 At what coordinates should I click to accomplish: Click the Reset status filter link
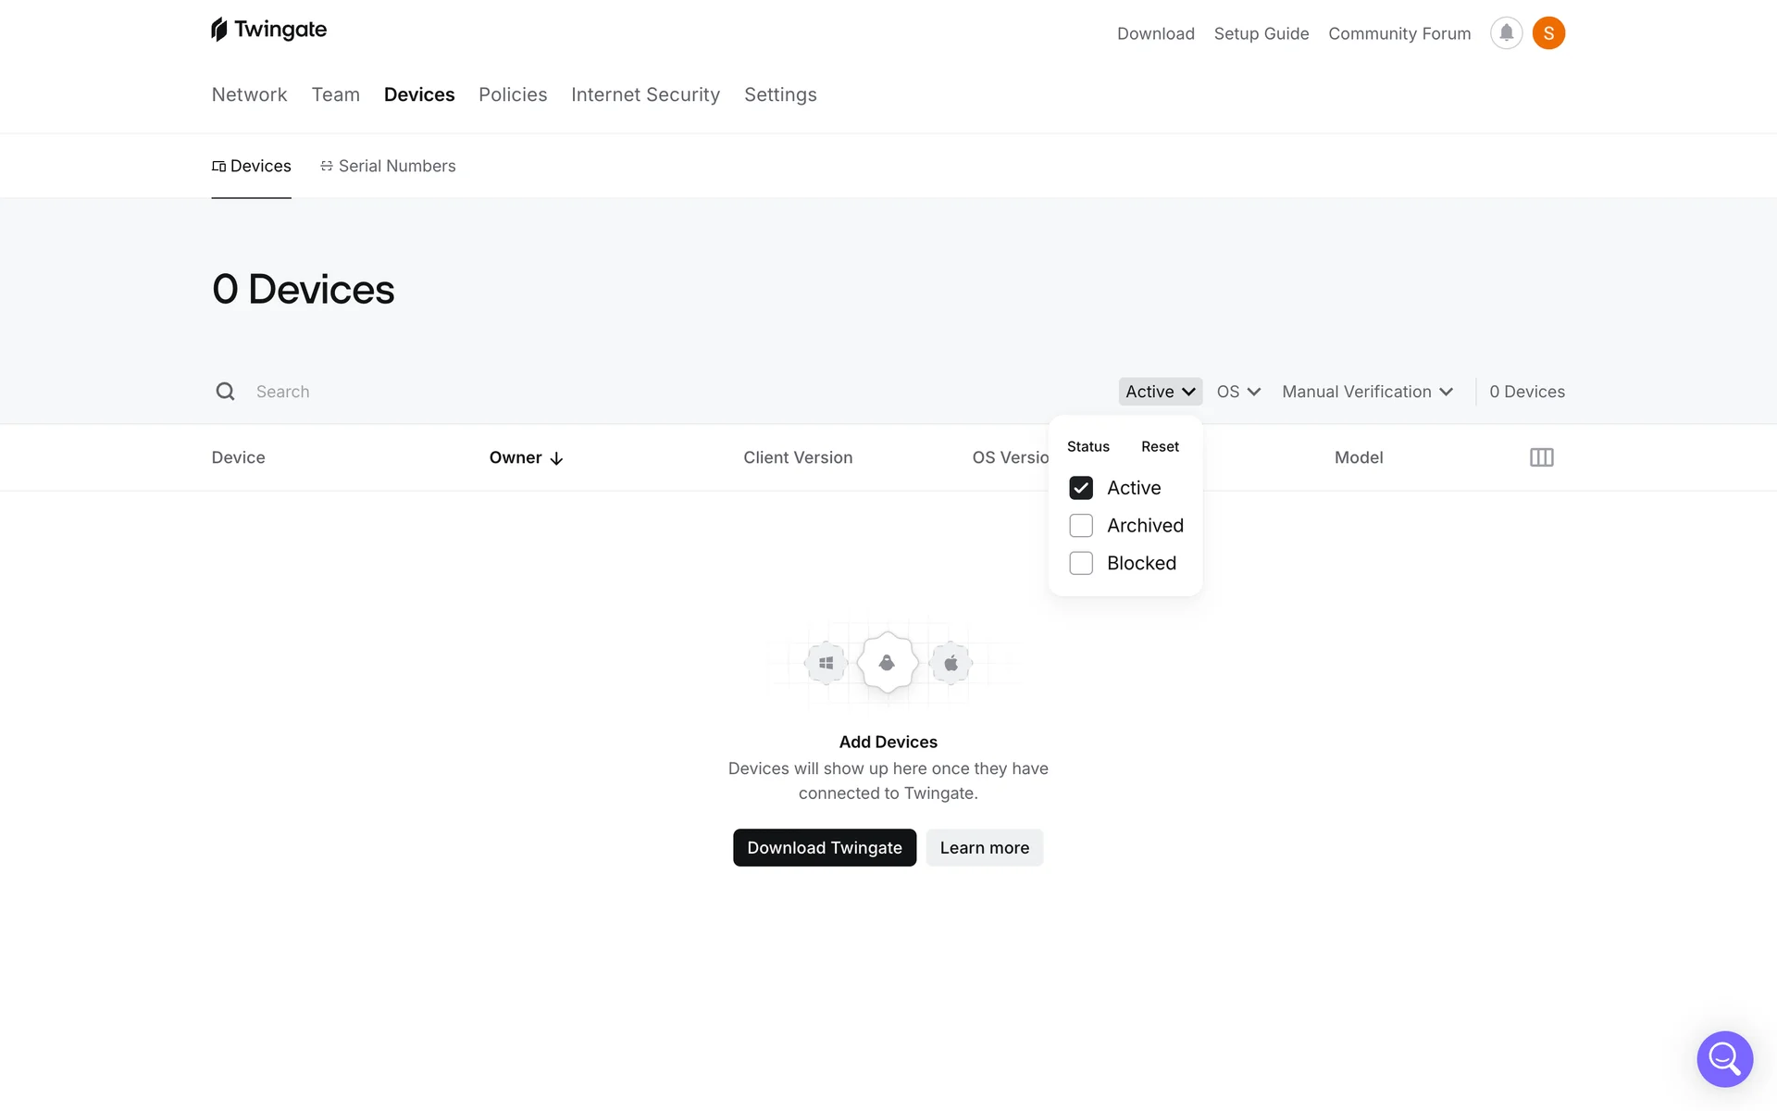[x=1160, y=446]
